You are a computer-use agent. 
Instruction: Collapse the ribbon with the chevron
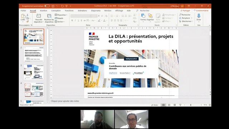[210, 25]
